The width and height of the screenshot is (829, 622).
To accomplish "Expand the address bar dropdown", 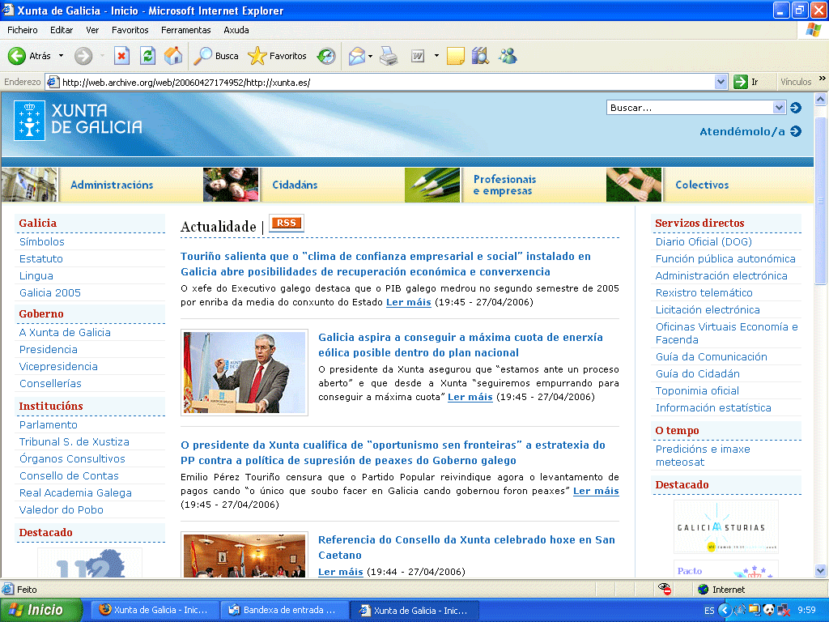I will [x=720, y=82].
